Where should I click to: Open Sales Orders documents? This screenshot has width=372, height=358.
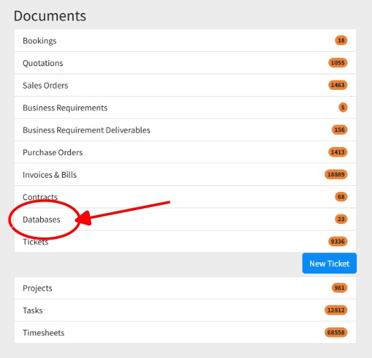coord(185,85)
